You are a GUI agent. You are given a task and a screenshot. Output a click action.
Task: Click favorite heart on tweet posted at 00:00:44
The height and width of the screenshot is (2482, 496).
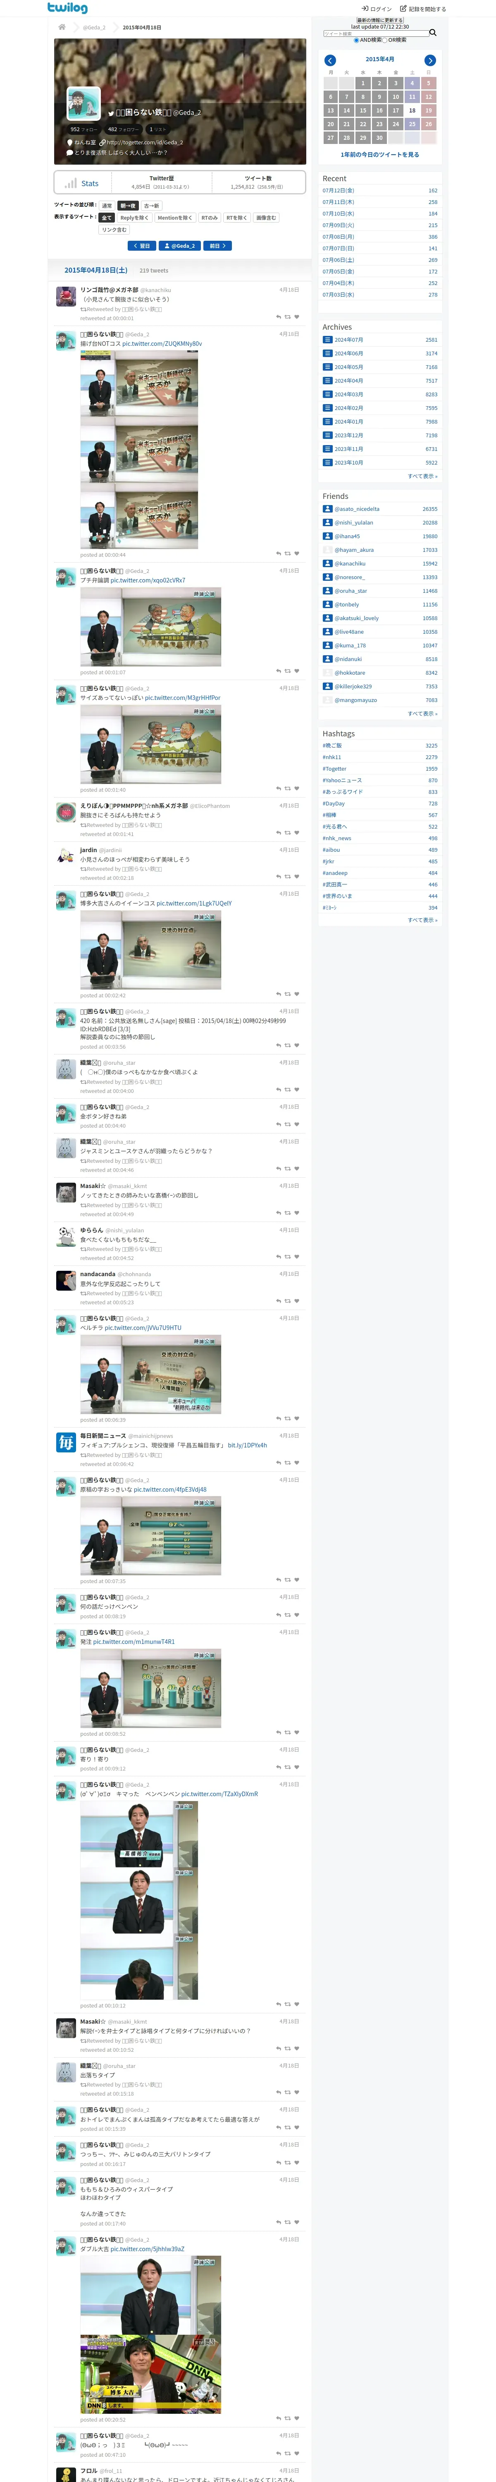coord(297,554)
